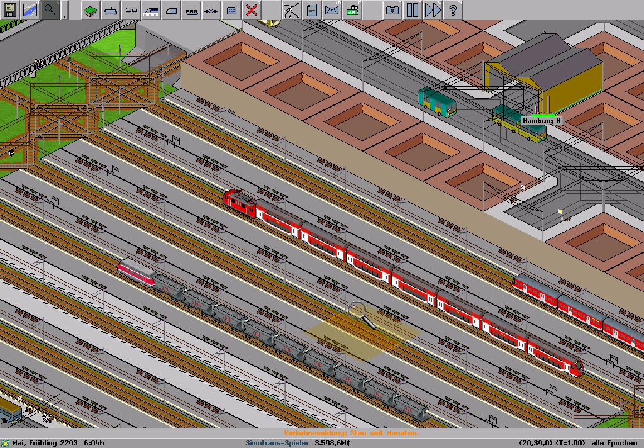Image resolution: width=644 pixels, height=448 pixels.
Task: Open the train railway construction tools
Action: coord(151,10)
